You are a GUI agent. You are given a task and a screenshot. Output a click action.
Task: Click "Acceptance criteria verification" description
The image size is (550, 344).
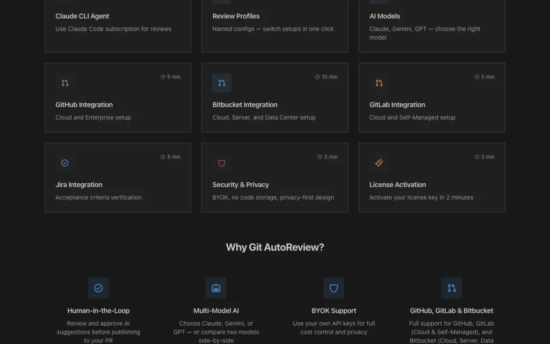99,197
